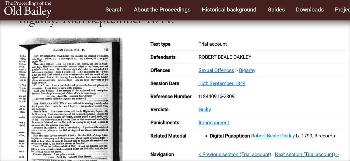The height and width of the screenshot is (161, 350).
Task: Click the Trial account text type value
Action: 213,44
